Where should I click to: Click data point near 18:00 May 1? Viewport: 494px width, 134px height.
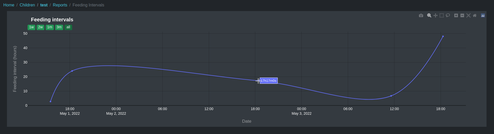[72, 71]
